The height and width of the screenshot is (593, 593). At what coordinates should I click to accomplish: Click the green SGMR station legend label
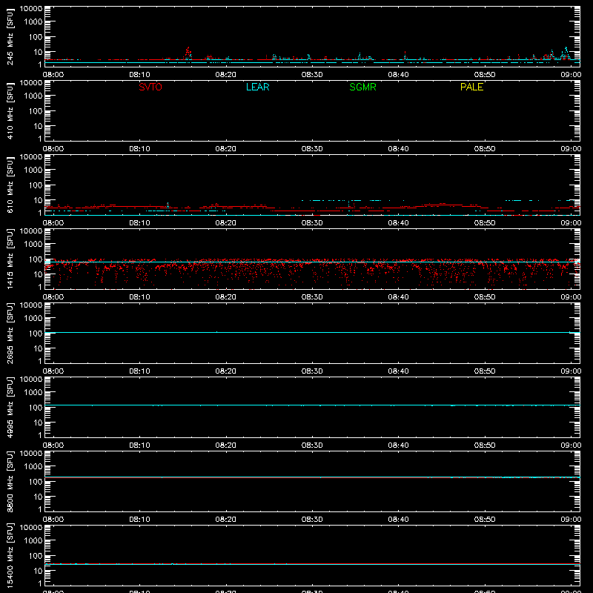click(362, 87)
